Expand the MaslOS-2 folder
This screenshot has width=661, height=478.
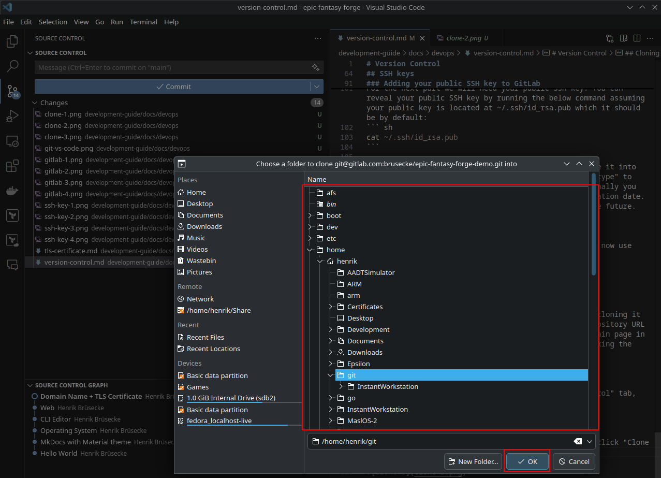pyautogui.click(x=331, y=421)
